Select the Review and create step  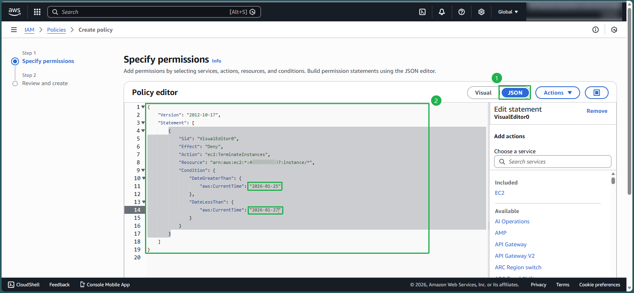(45, 83)
